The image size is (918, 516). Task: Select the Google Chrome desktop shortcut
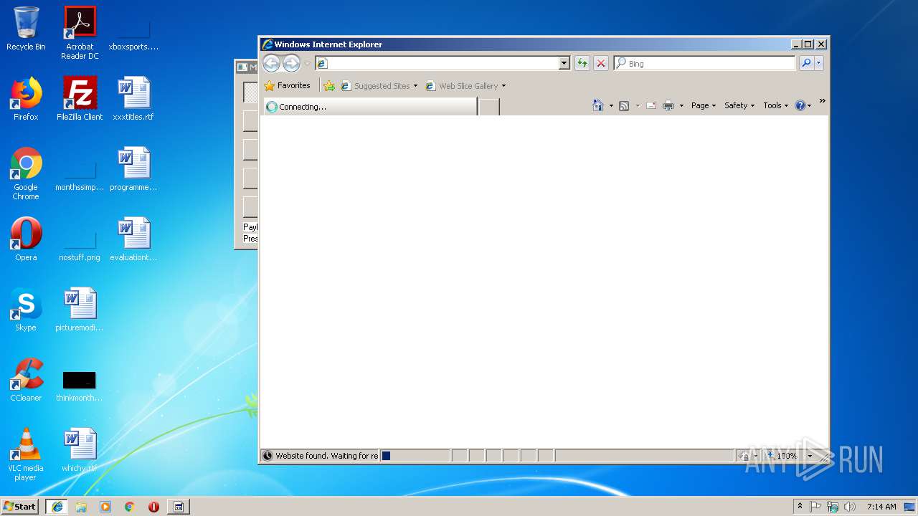pyautogui.click(x=26, y=173)
